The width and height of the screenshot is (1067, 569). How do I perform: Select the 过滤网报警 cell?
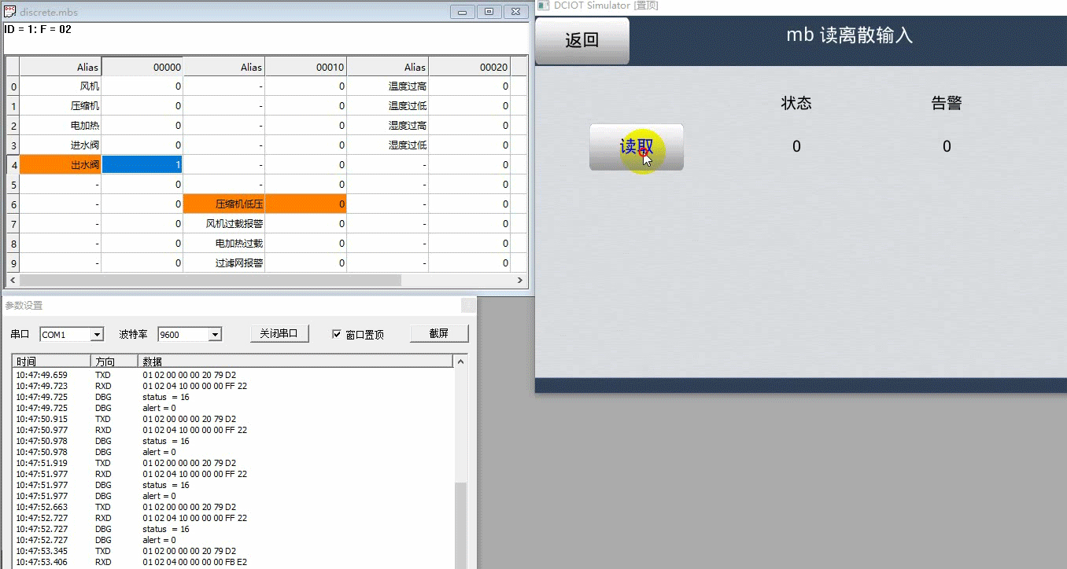[x=224, y=263]
